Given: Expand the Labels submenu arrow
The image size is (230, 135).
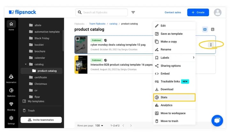Looking at the screenshot, I should 194,58.
